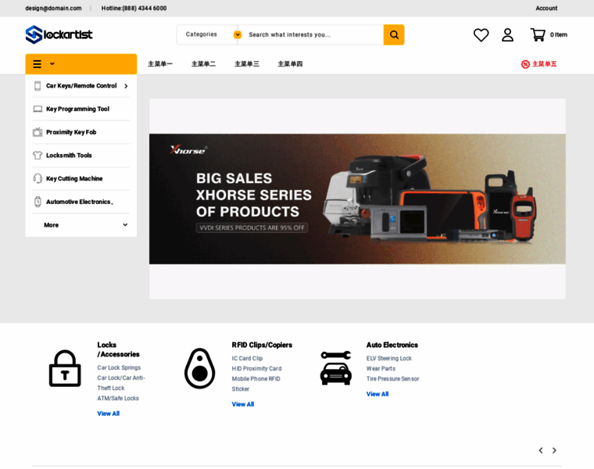The width and height of the screenshot is (594, 469).
Task: Open Mobile Phone RFID Sticker link
Action: tap(256, 384)
